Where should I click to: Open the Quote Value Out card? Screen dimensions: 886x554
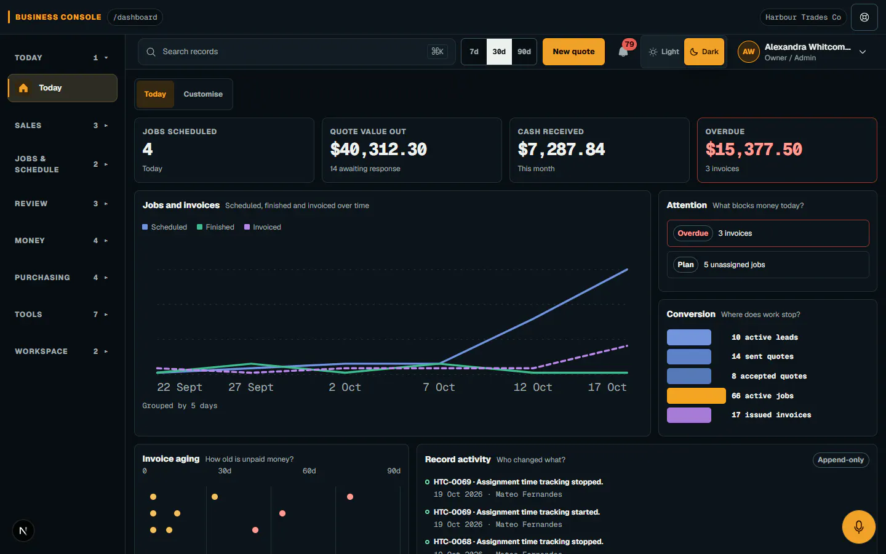click(x=412, y=150)
